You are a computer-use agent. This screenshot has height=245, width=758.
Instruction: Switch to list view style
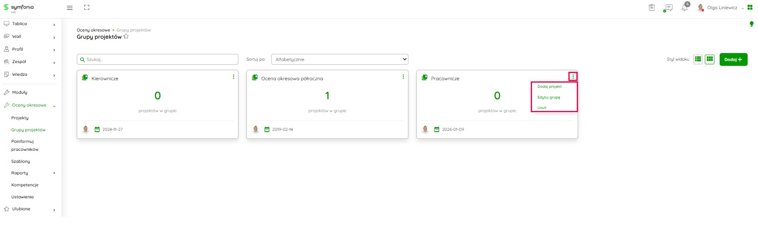[698, 59]
